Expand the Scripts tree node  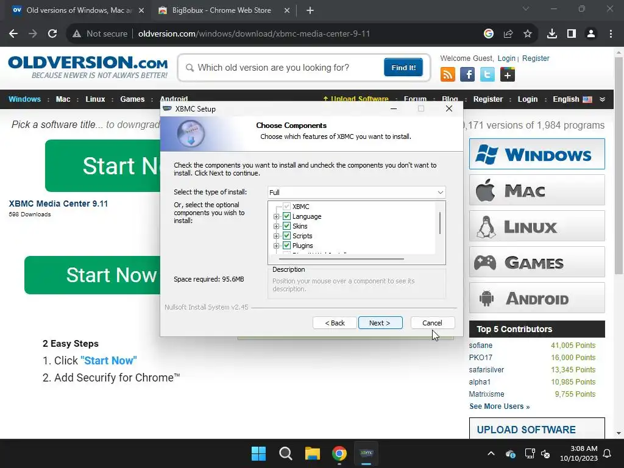276,236
